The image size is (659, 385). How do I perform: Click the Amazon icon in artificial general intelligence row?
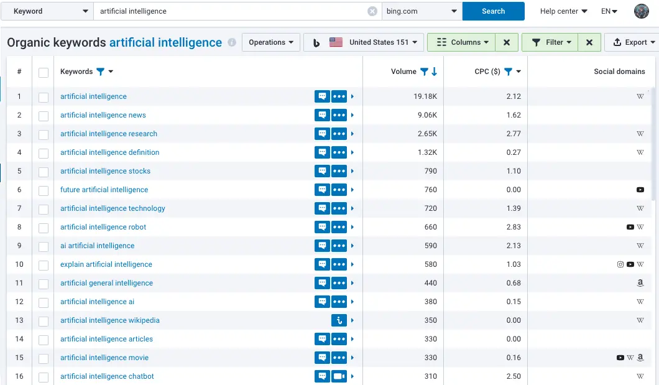(x=640, y=283)
